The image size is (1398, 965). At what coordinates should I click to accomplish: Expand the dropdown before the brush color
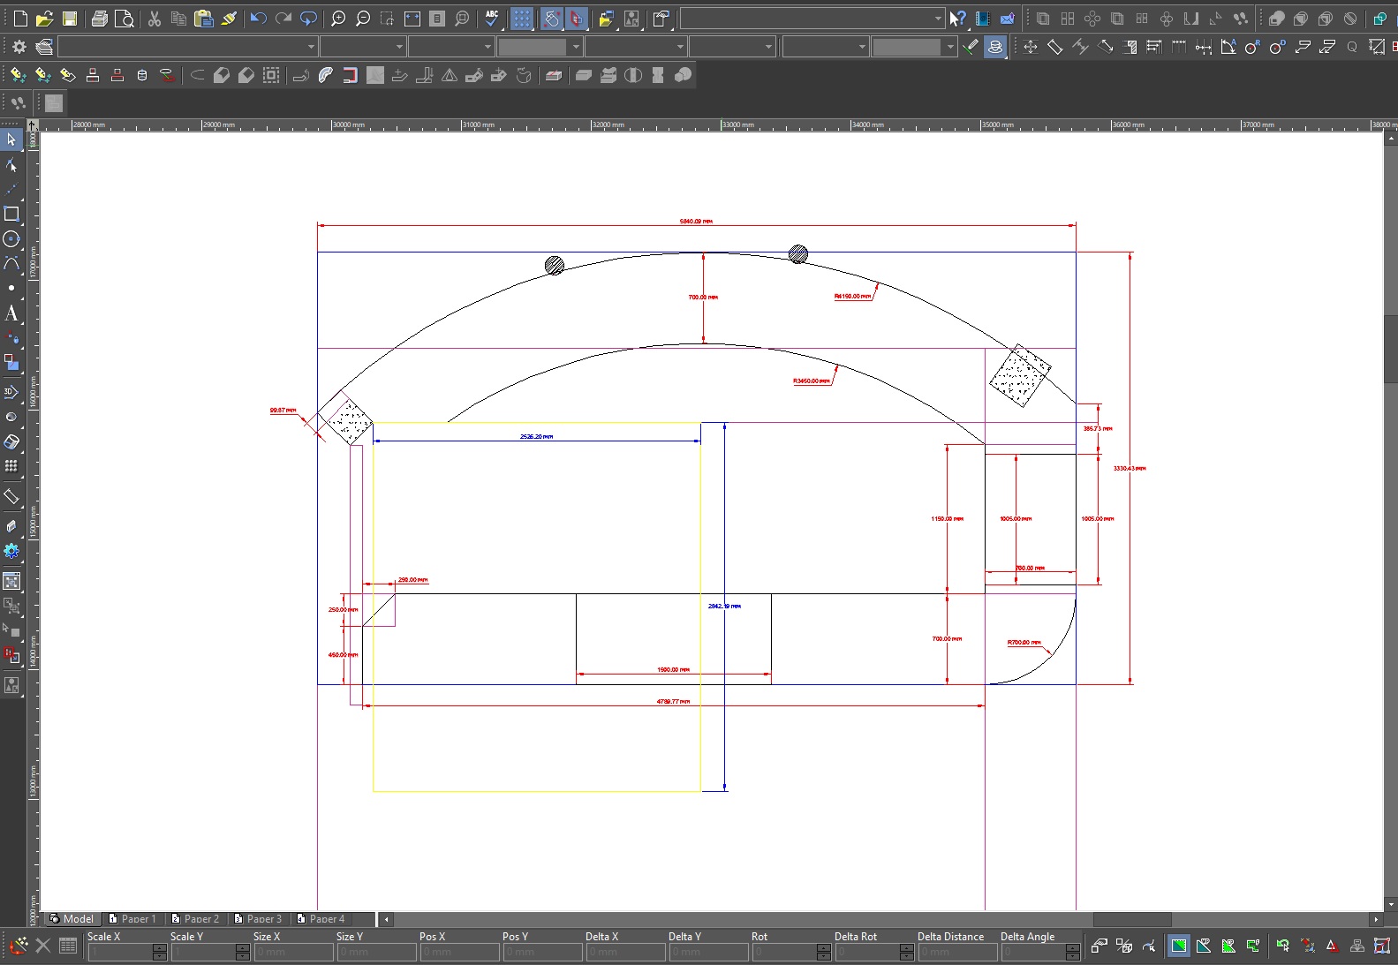[x=862, y=47]
